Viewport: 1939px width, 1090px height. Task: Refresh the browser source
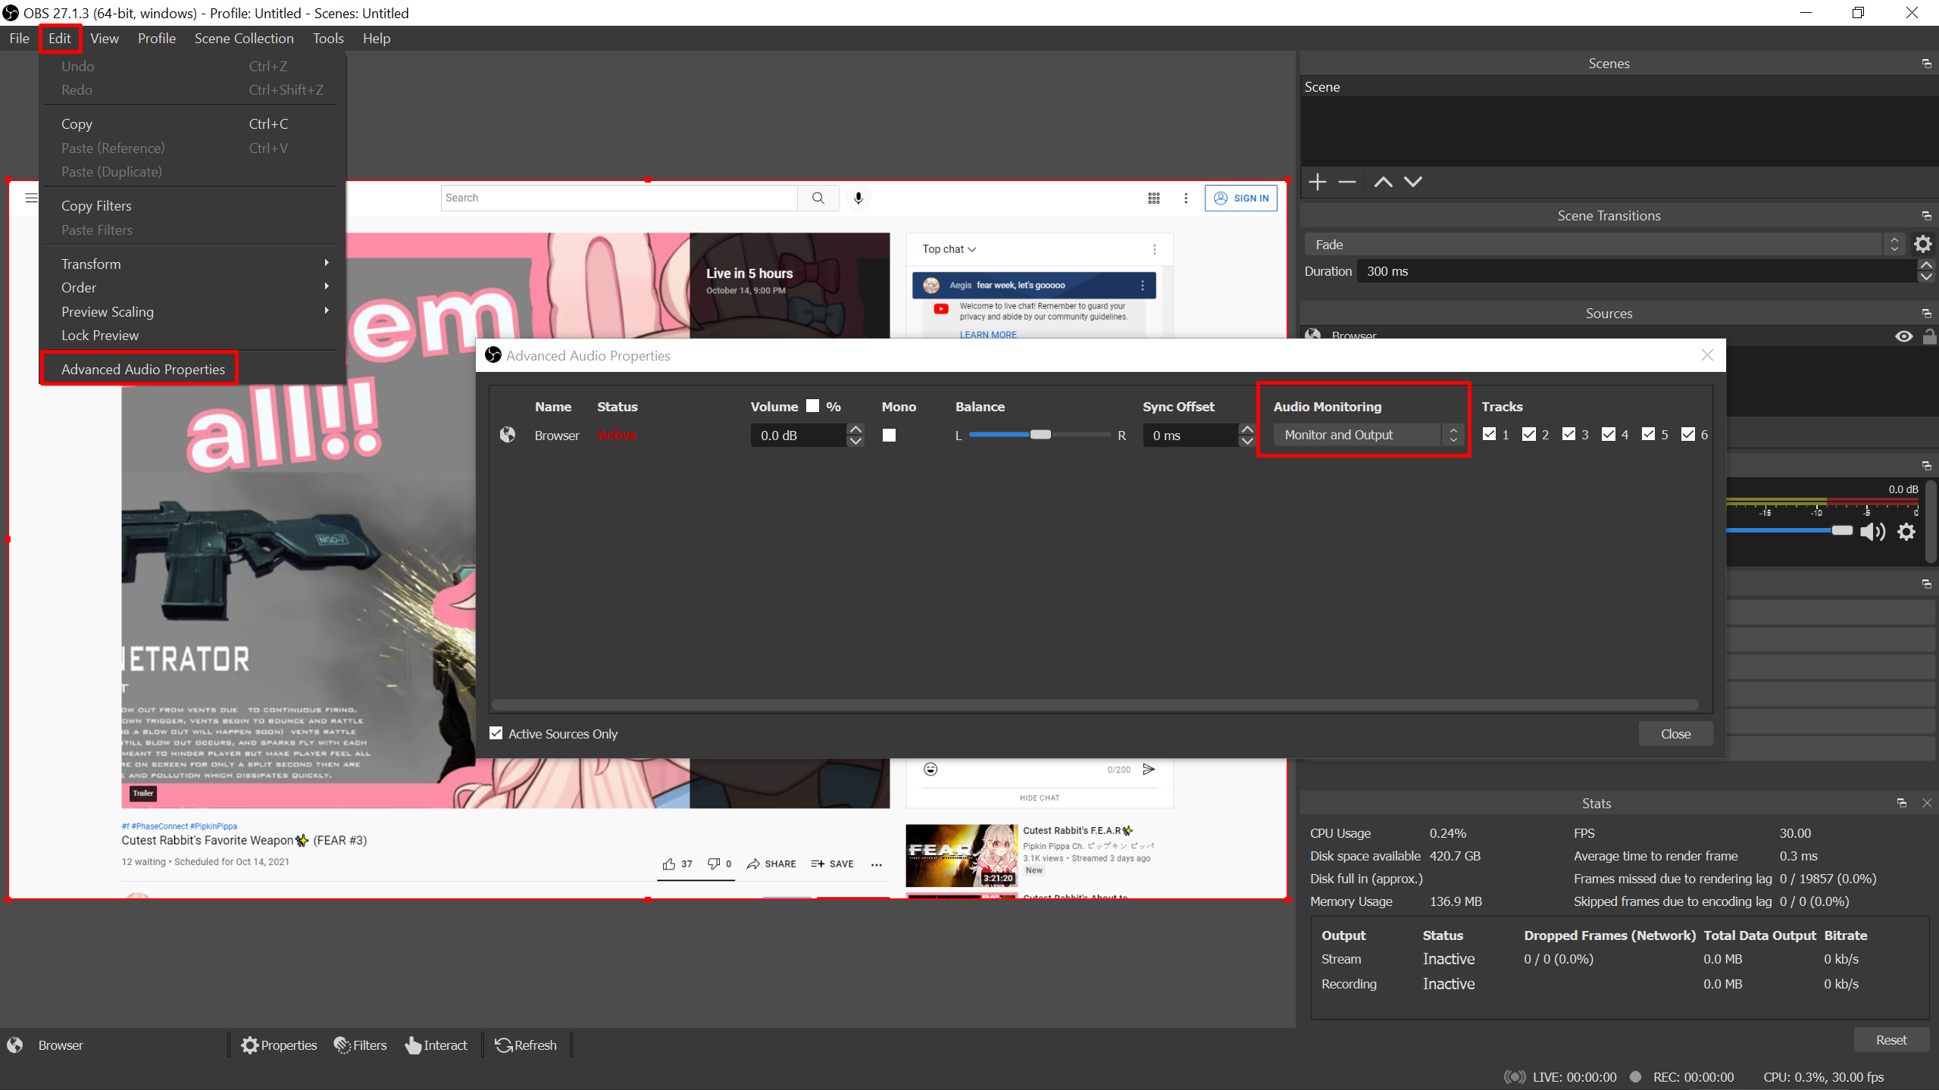tap(526, 1045)
